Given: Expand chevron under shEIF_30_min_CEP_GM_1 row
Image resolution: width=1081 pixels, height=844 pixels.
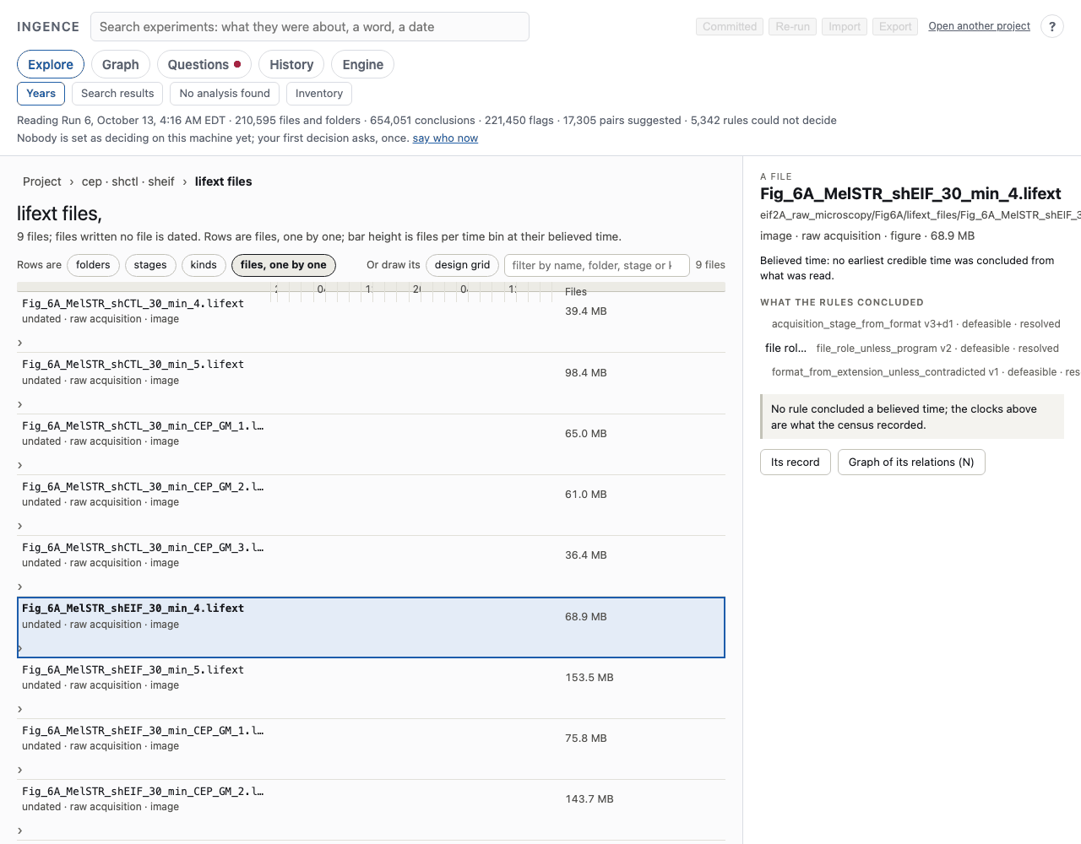Looking at the screenshot, I should [x=20, y=770].
